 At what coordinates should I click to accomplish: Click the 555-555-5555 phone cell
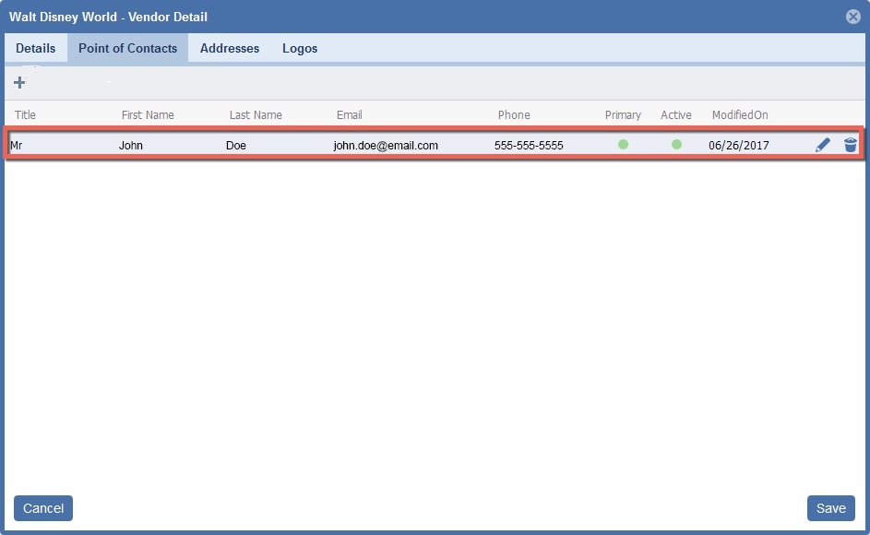[529, 146]
